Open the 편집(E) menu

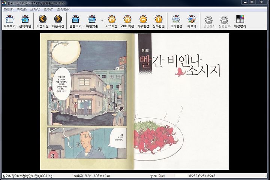click(22, 10)
